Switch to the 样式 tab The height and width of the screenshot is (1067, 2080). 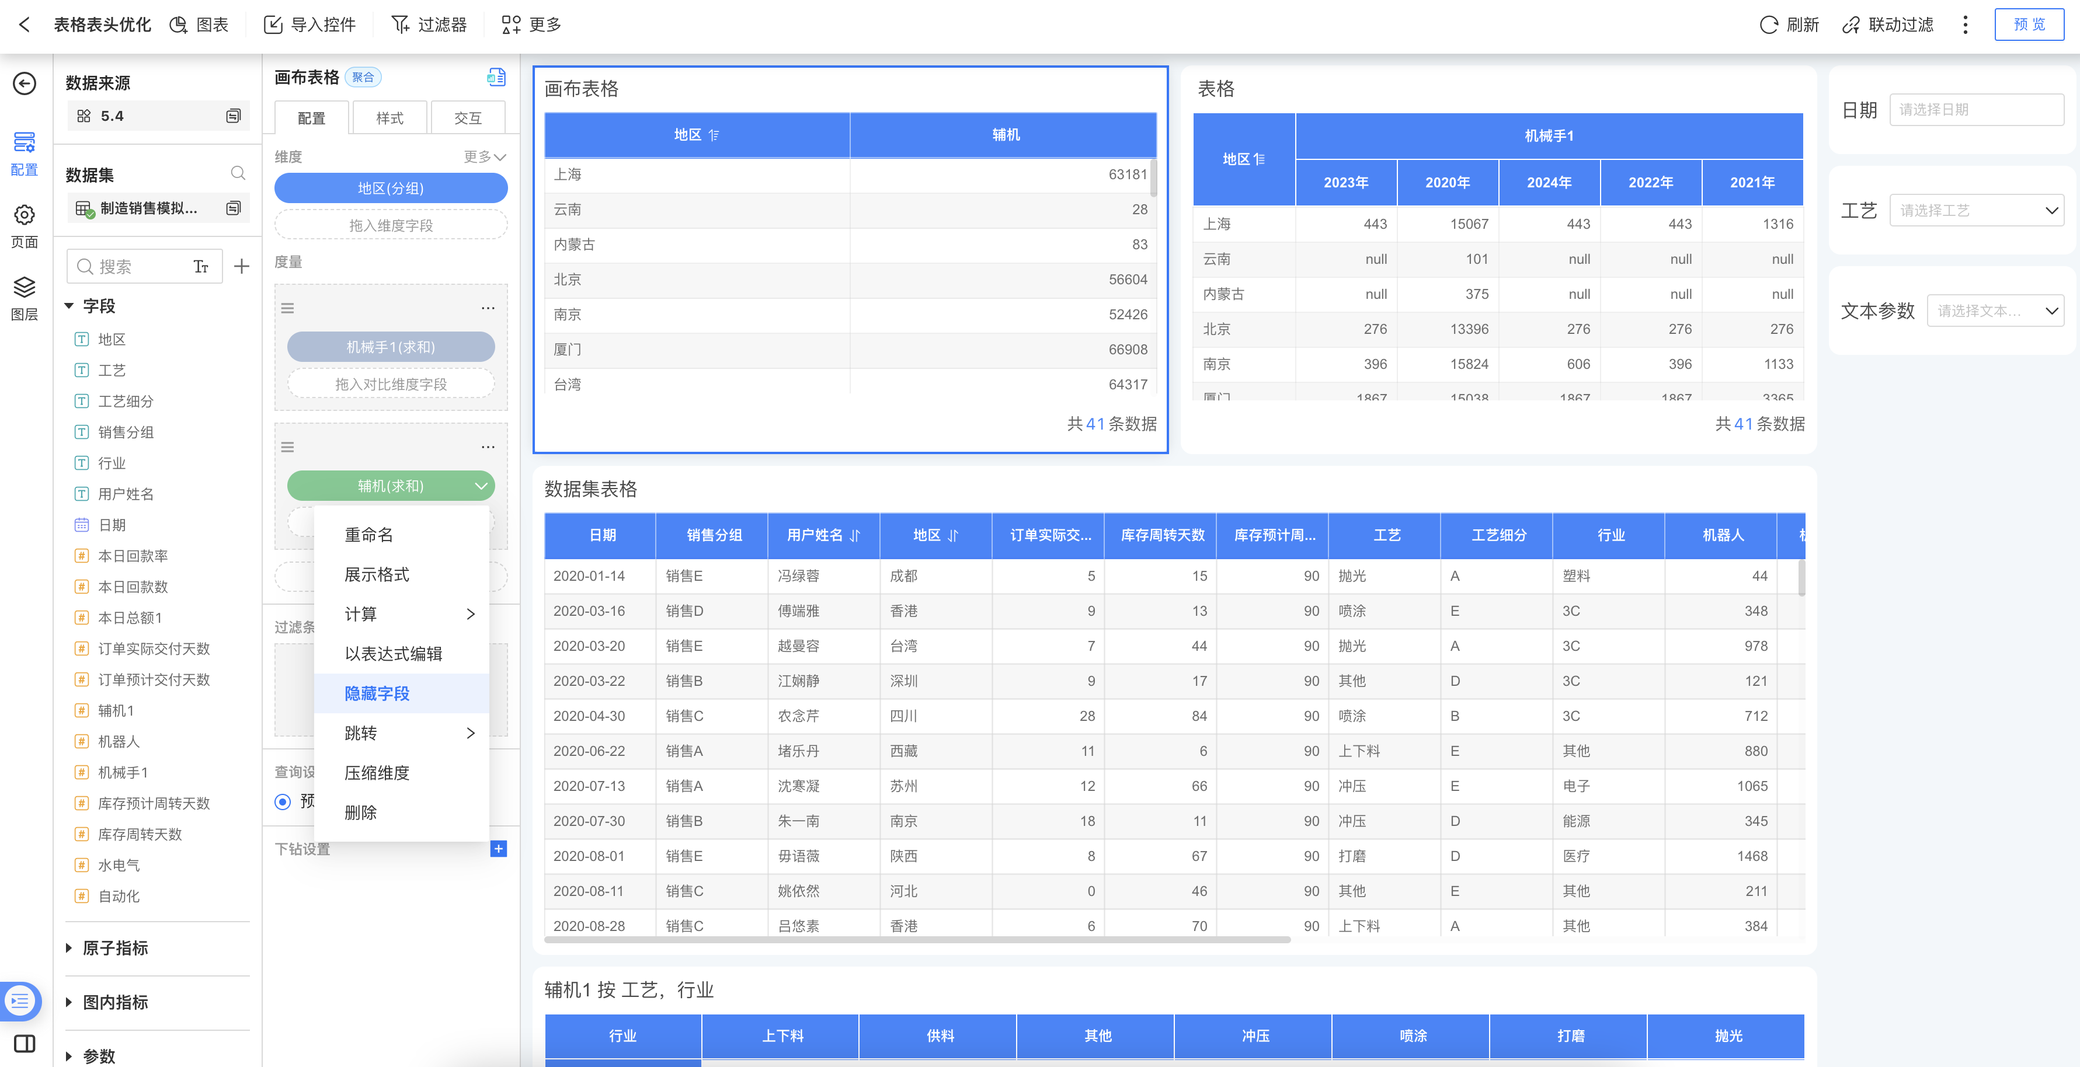[x=389, y=118]
